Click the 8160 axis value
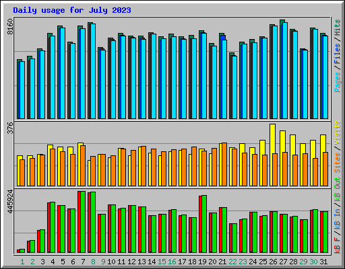The height and width of the screenshot is (269, 345). tap(10, 27)
